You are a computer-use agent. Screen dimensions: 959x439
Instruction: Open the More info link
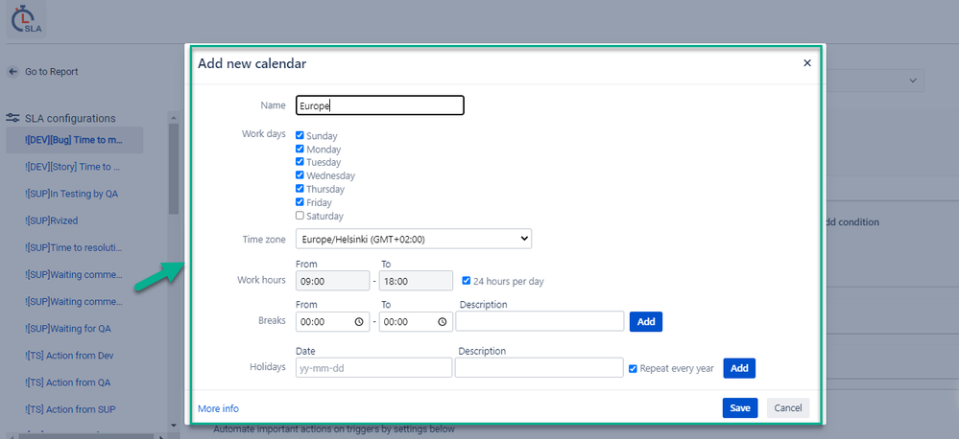click(218, 408)
